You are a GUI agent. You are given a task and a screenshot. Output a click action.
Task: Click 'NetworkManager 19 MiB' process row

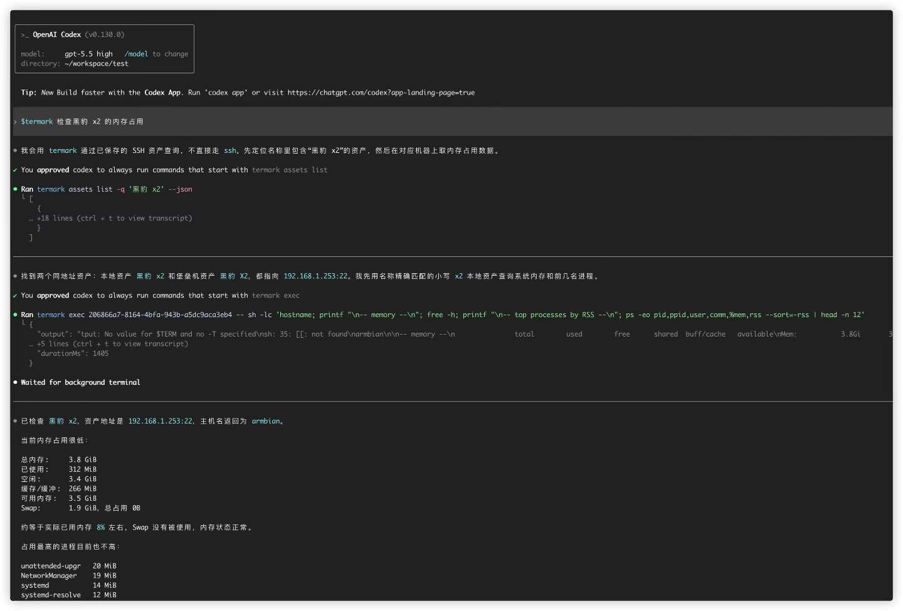pos(69,576)
